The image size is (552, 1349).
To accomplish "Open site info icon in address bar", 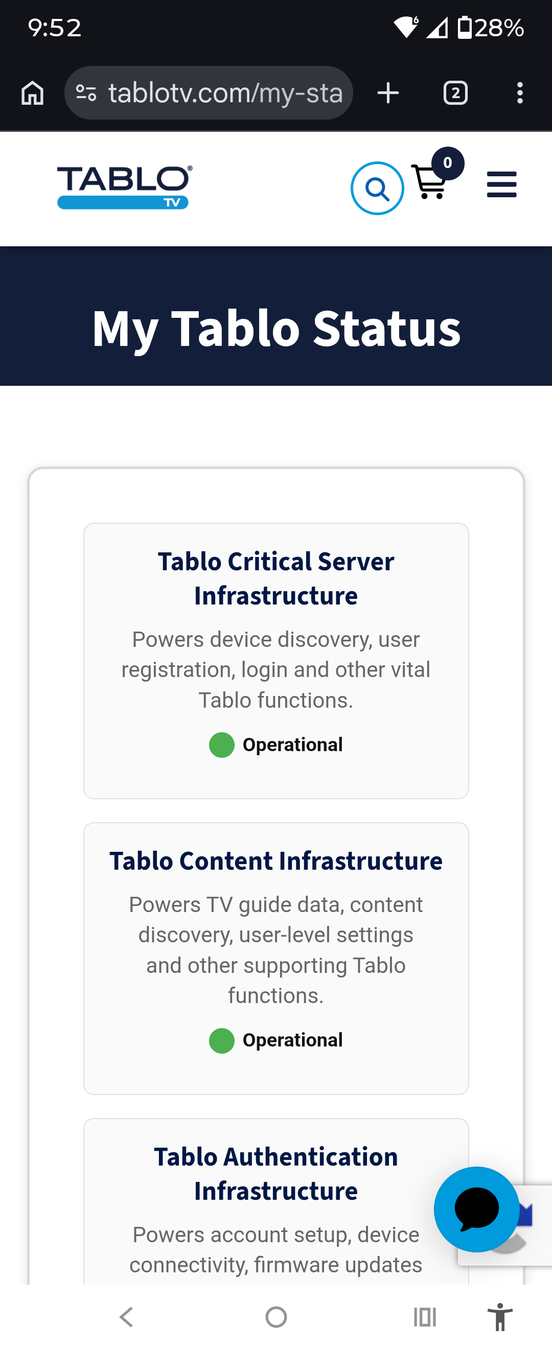I will pyautogui.click(x=86, y=93).
